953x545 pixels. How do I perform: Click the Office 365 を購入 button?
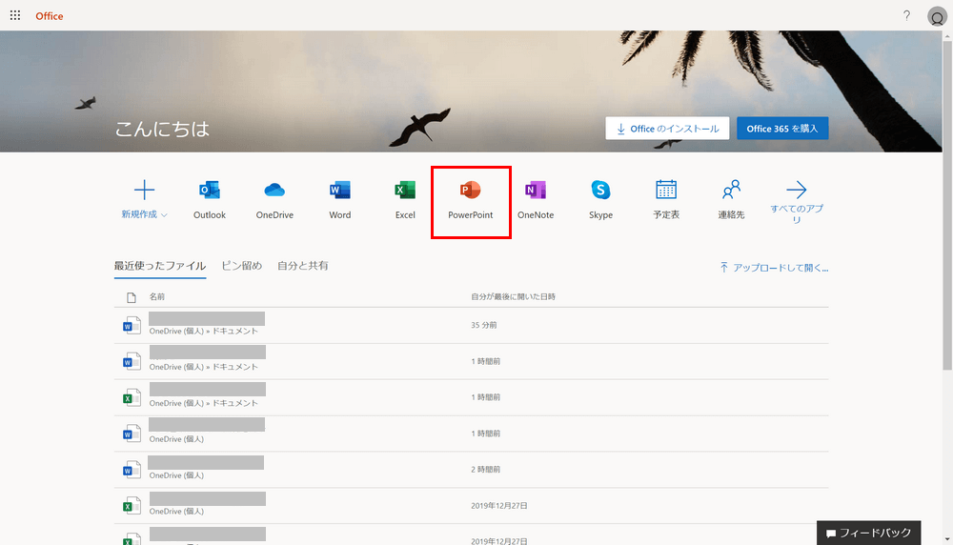pos(781,129)
